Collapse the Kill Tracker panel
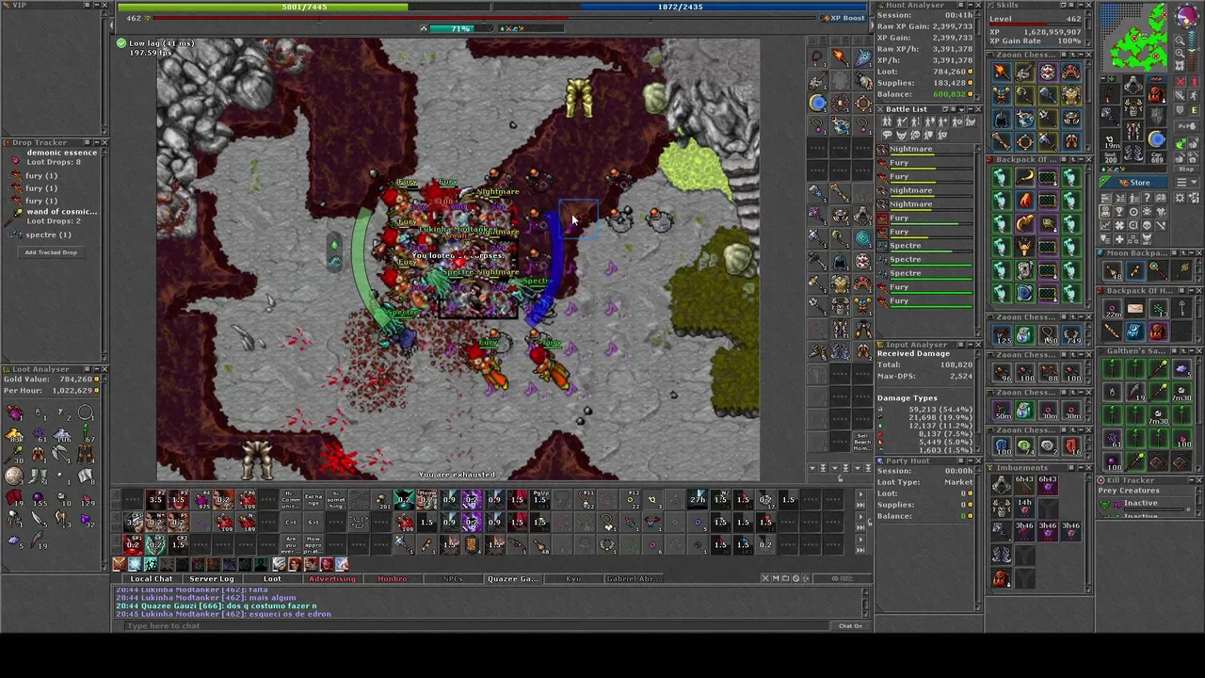This screenshot has width=1205, height=678. coord(1191,480)
